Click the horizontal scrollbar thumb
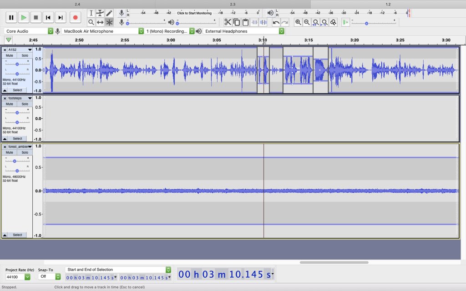 (334, 262)
